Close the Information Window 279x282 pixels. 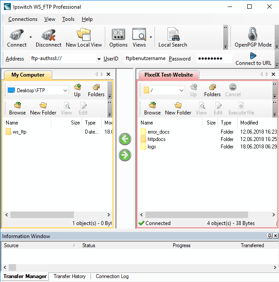(x=276, y=236)
